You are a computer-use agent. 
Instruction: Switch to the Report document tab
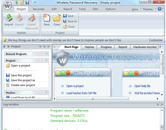[123, 47]
